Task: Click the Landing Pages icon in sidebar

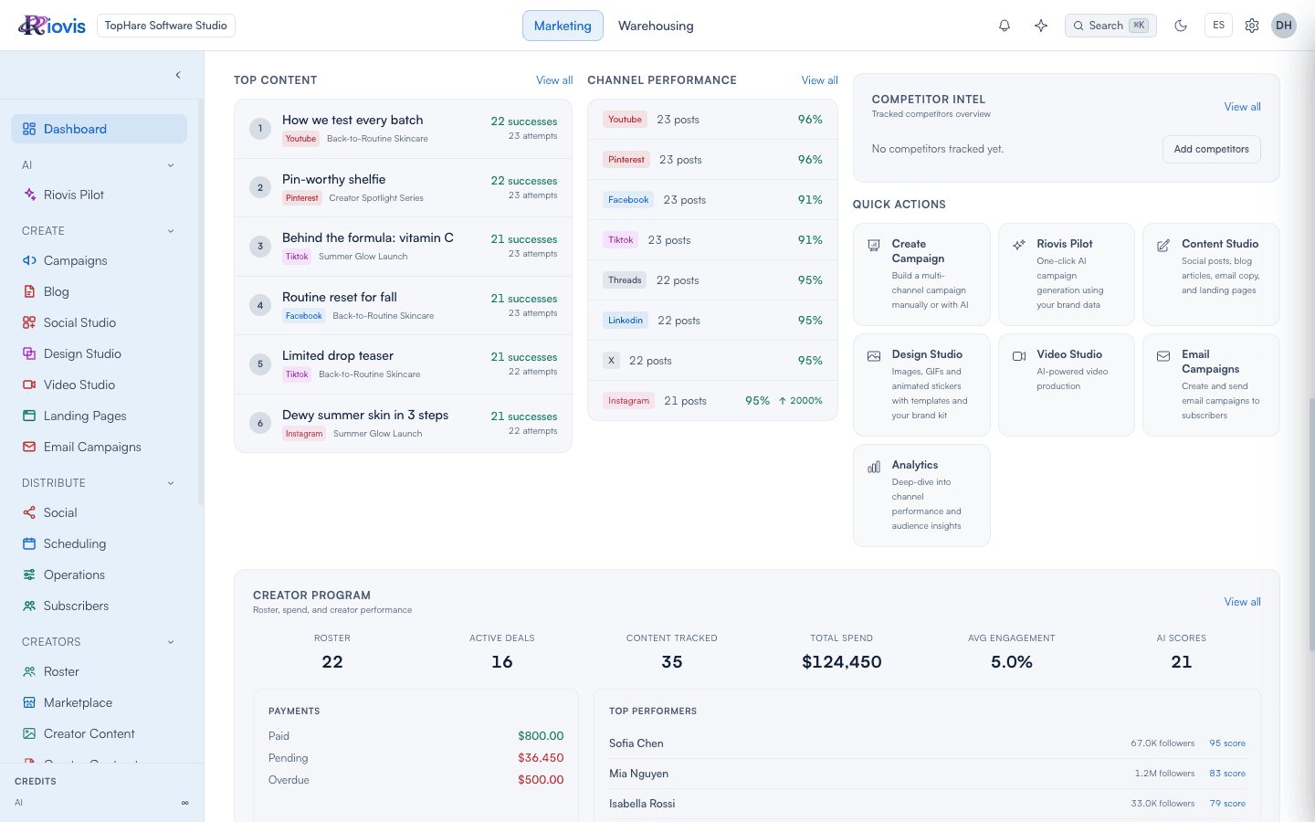Action: [29, 416]
